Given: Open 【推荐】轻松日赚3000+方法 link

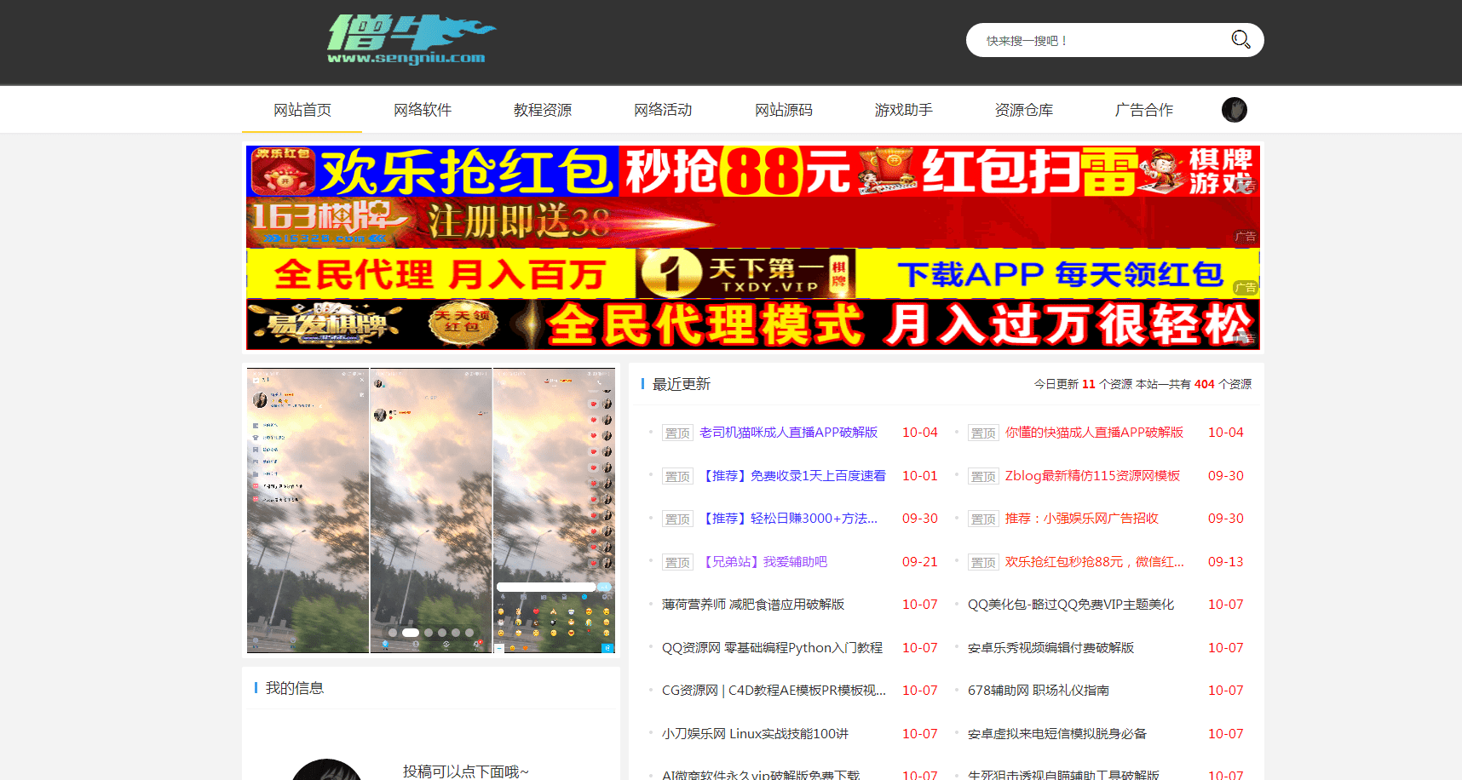Looking at the screenshot, I should pos(788,519).
